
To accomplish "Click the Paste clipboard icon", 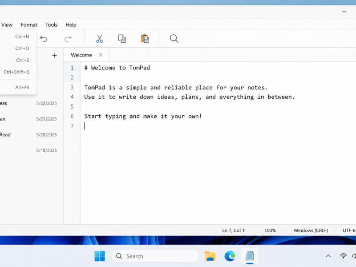I will click(145, 39).
